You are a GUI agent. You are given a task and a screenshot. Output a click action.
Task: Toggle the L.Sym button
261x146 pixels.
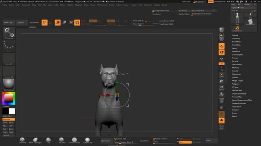(x=221, y=60)
